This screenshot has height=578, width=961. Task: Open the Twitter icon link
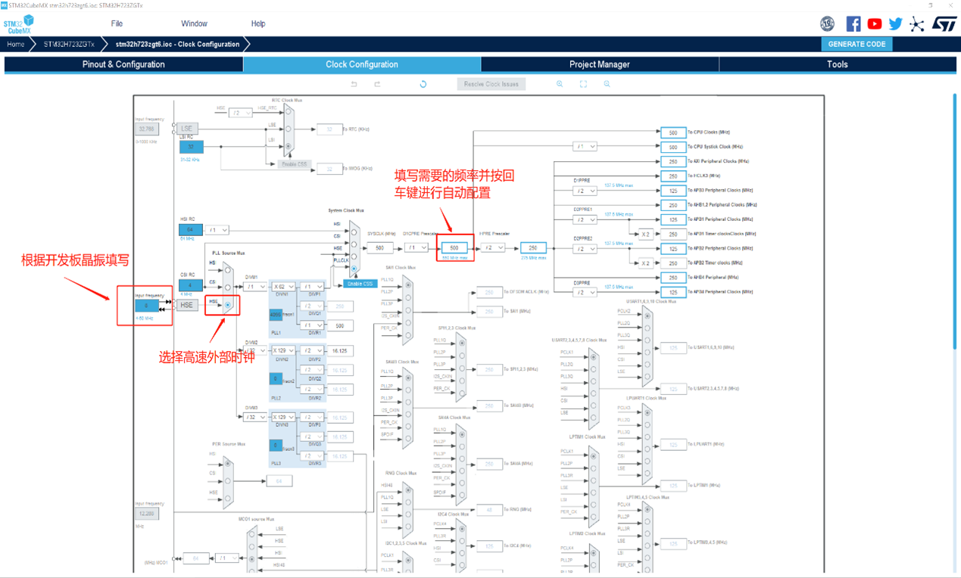point(895,24)
